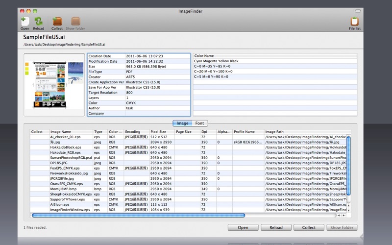Sort by the Page Size column header
Screen dimensions: 392x245
coord(188,132)
